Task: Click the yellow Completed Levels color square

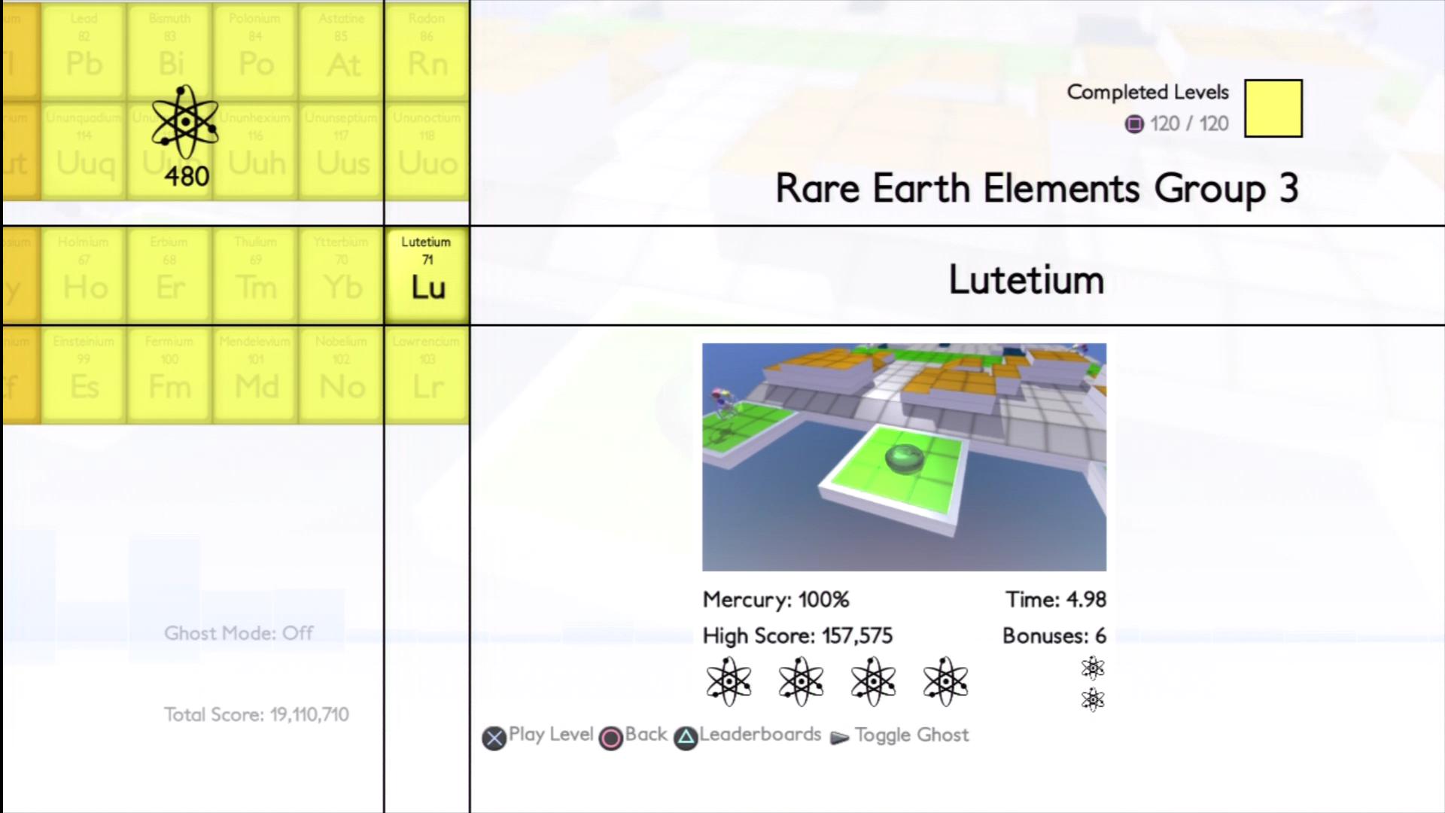Action: 1273,109
